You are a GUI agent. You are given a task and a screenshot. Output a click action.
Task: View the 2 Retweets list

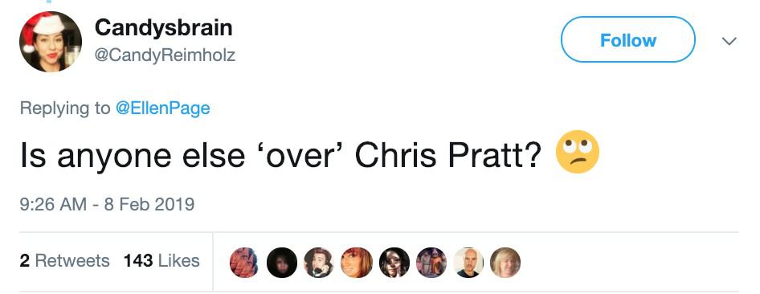coord(64,260)
